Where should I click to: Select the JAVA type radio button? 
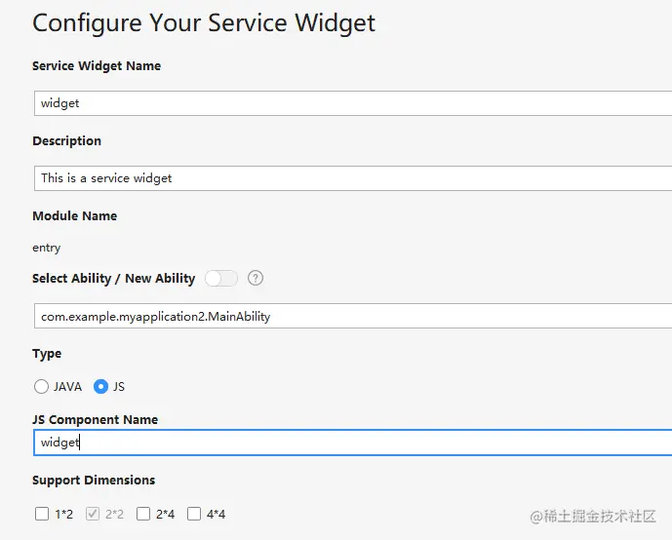[x=41, y=386]
